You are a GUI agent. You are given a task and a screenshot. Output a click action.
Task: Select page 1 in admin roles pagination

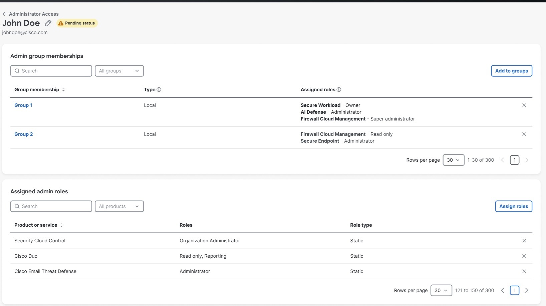[x=515, y=290]
